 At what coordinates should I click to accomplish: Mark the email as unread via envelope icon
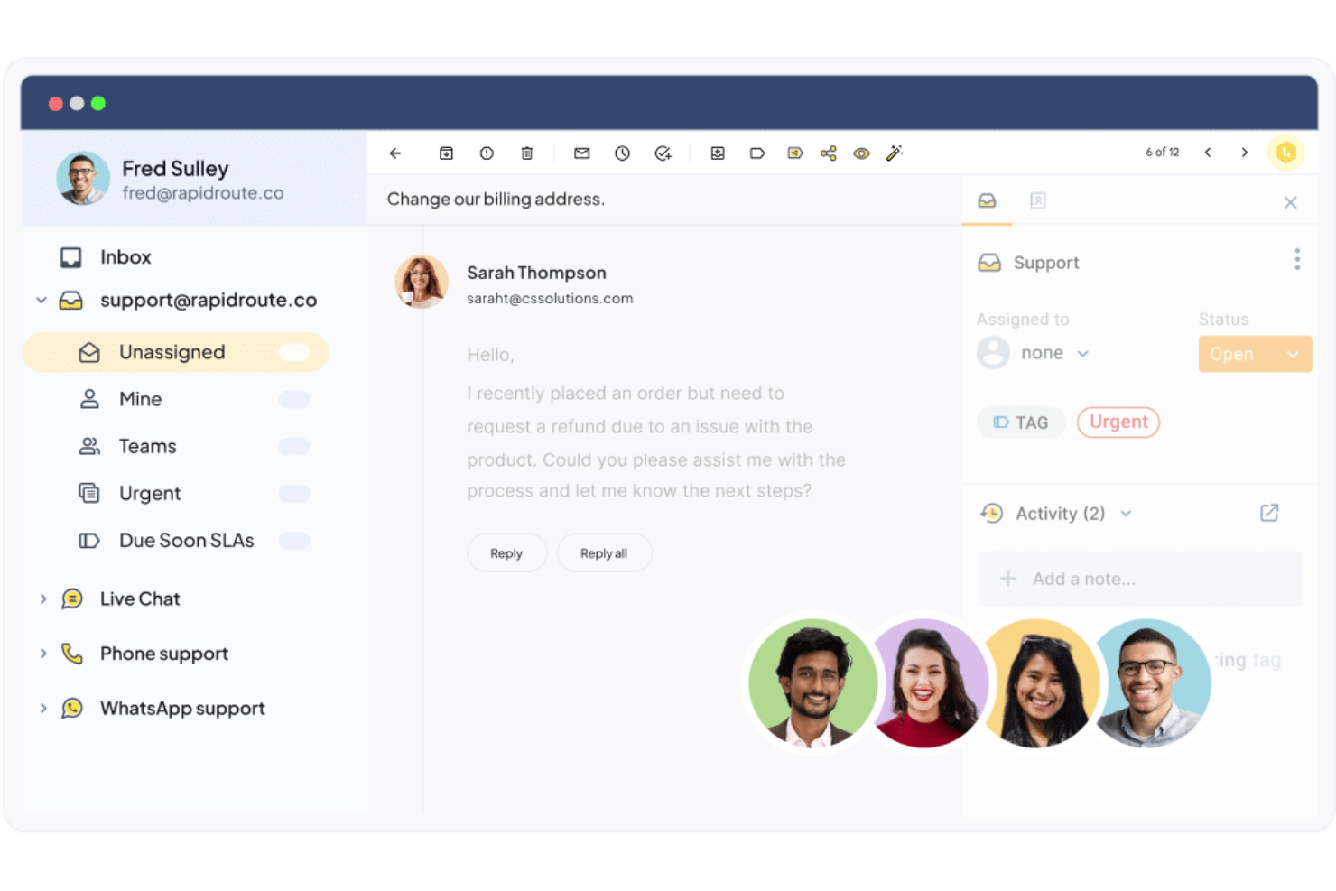581,153
